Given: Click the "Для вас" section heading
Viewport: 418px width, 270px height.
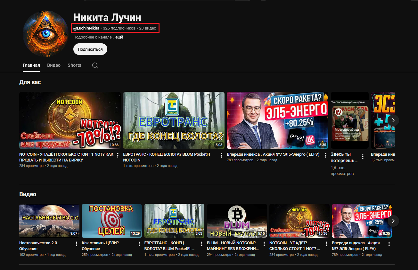Looking at the screenshot, I should (30, 82).
